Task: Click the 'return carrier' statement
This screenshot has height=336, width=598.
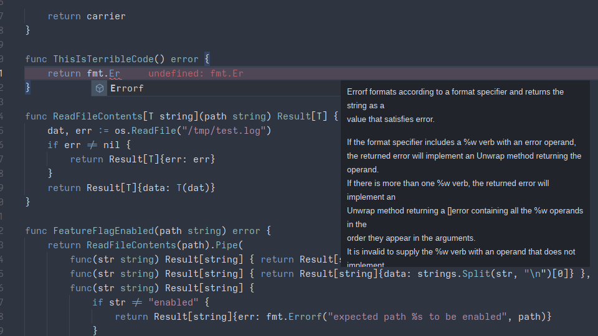Action: [87, 16]
